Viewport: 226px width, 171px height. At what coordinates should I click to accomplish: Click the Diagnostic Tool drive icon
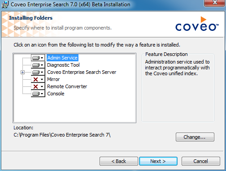pos(36,65)
